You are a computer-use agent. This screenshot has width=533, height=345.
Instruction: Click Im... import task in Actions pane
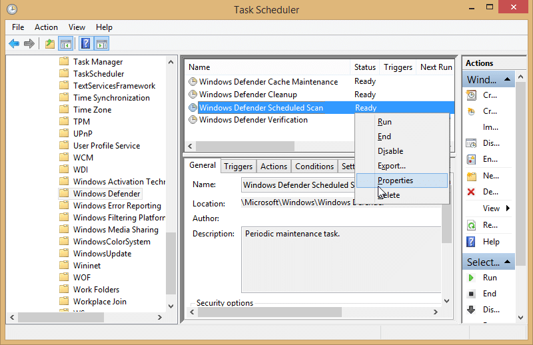[x=490, y=127]
